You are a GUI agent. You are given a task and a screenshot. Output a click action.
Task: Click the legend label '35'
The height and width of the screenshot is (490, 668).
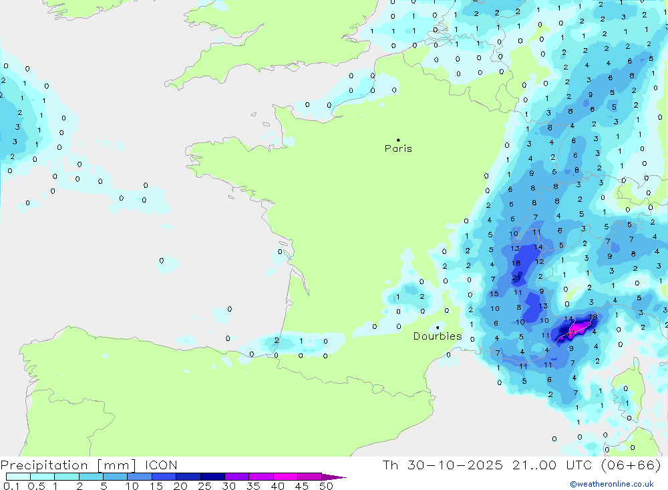pyautogui.click(x=253, y=486)
